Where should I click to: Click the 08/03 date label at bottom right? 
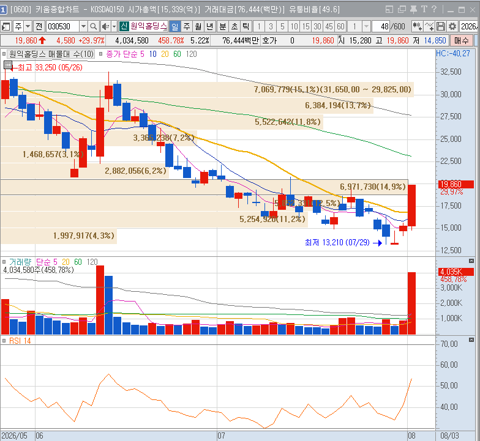click(x=449, y=435)
